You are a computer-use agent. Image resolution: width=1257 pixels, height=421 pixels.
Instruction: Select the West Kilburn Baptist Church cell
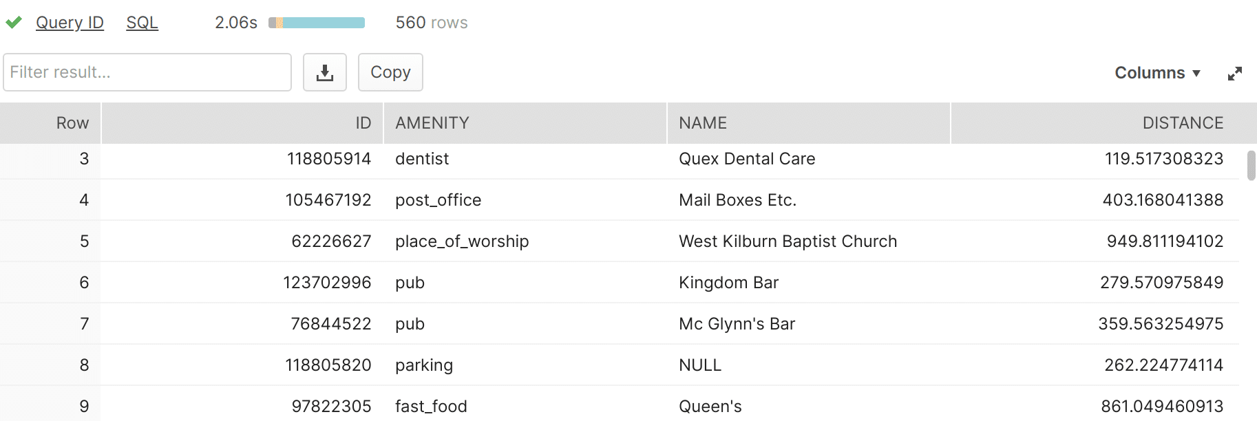(x=809, y=241)
